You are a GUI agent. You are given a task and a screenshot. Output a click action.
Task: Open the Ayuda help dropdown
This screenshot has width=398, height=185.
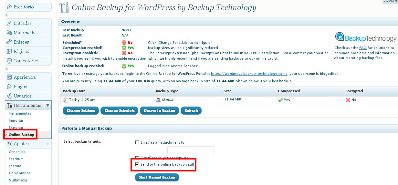pyautogui.click(x=390, y=1)
